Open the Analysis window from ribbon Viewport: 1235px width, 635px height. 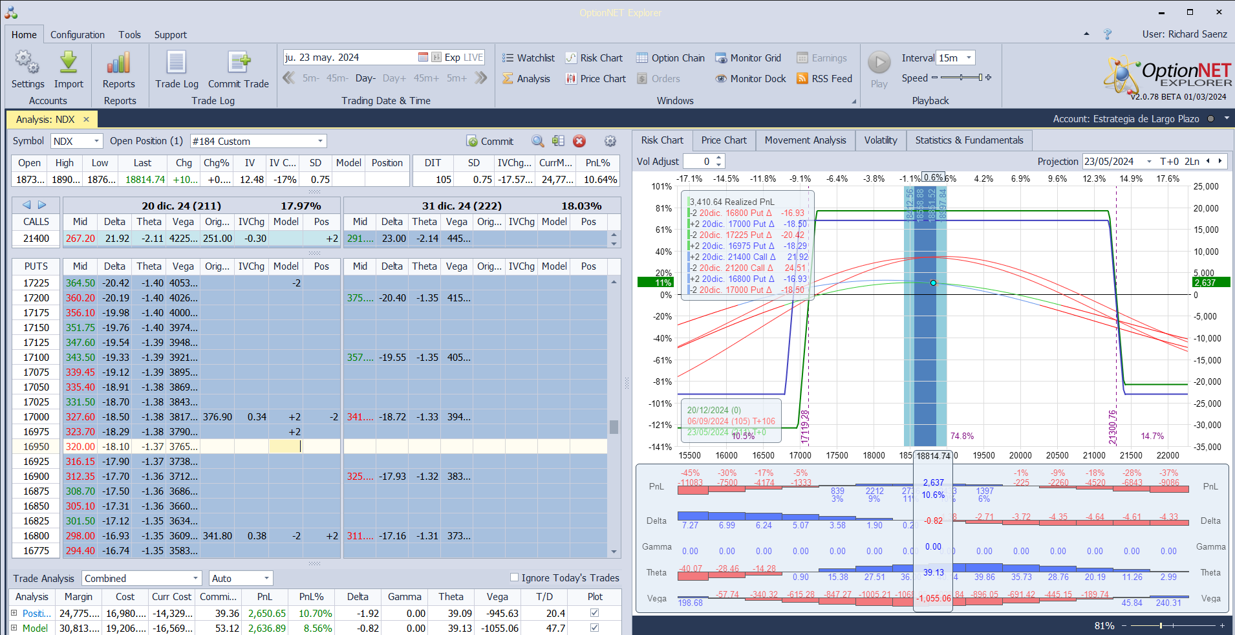[x=526, y=79]
